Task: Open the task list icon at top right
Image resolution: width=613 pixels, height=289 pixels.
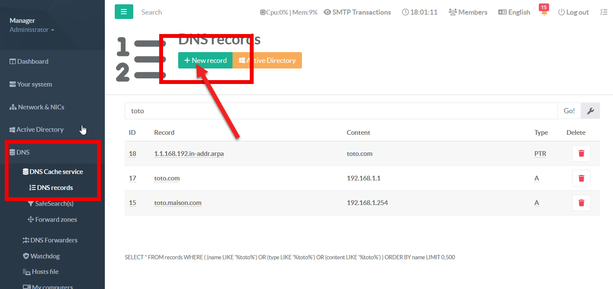Action: coord(604,12)
